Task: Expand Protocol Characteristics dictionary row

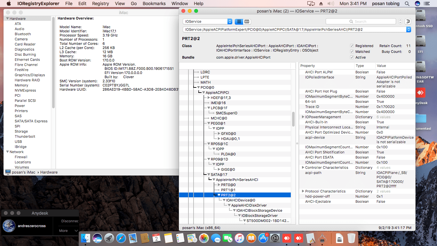Action: tap(303, 191)
